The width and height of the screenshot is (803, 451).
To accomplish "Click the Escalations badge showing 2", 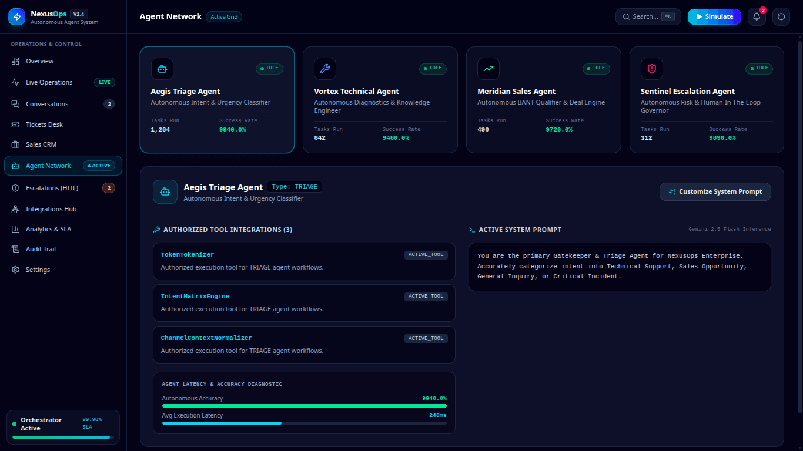I will (x=109, y=188).
